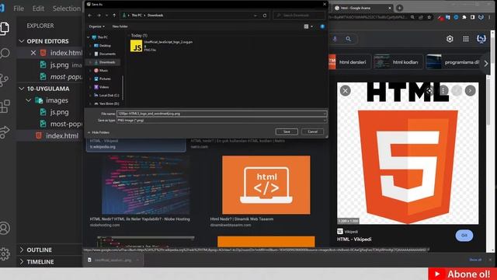Click the Google voice search microphone
The width and height of the screenshot is (497, 280).
335,39
